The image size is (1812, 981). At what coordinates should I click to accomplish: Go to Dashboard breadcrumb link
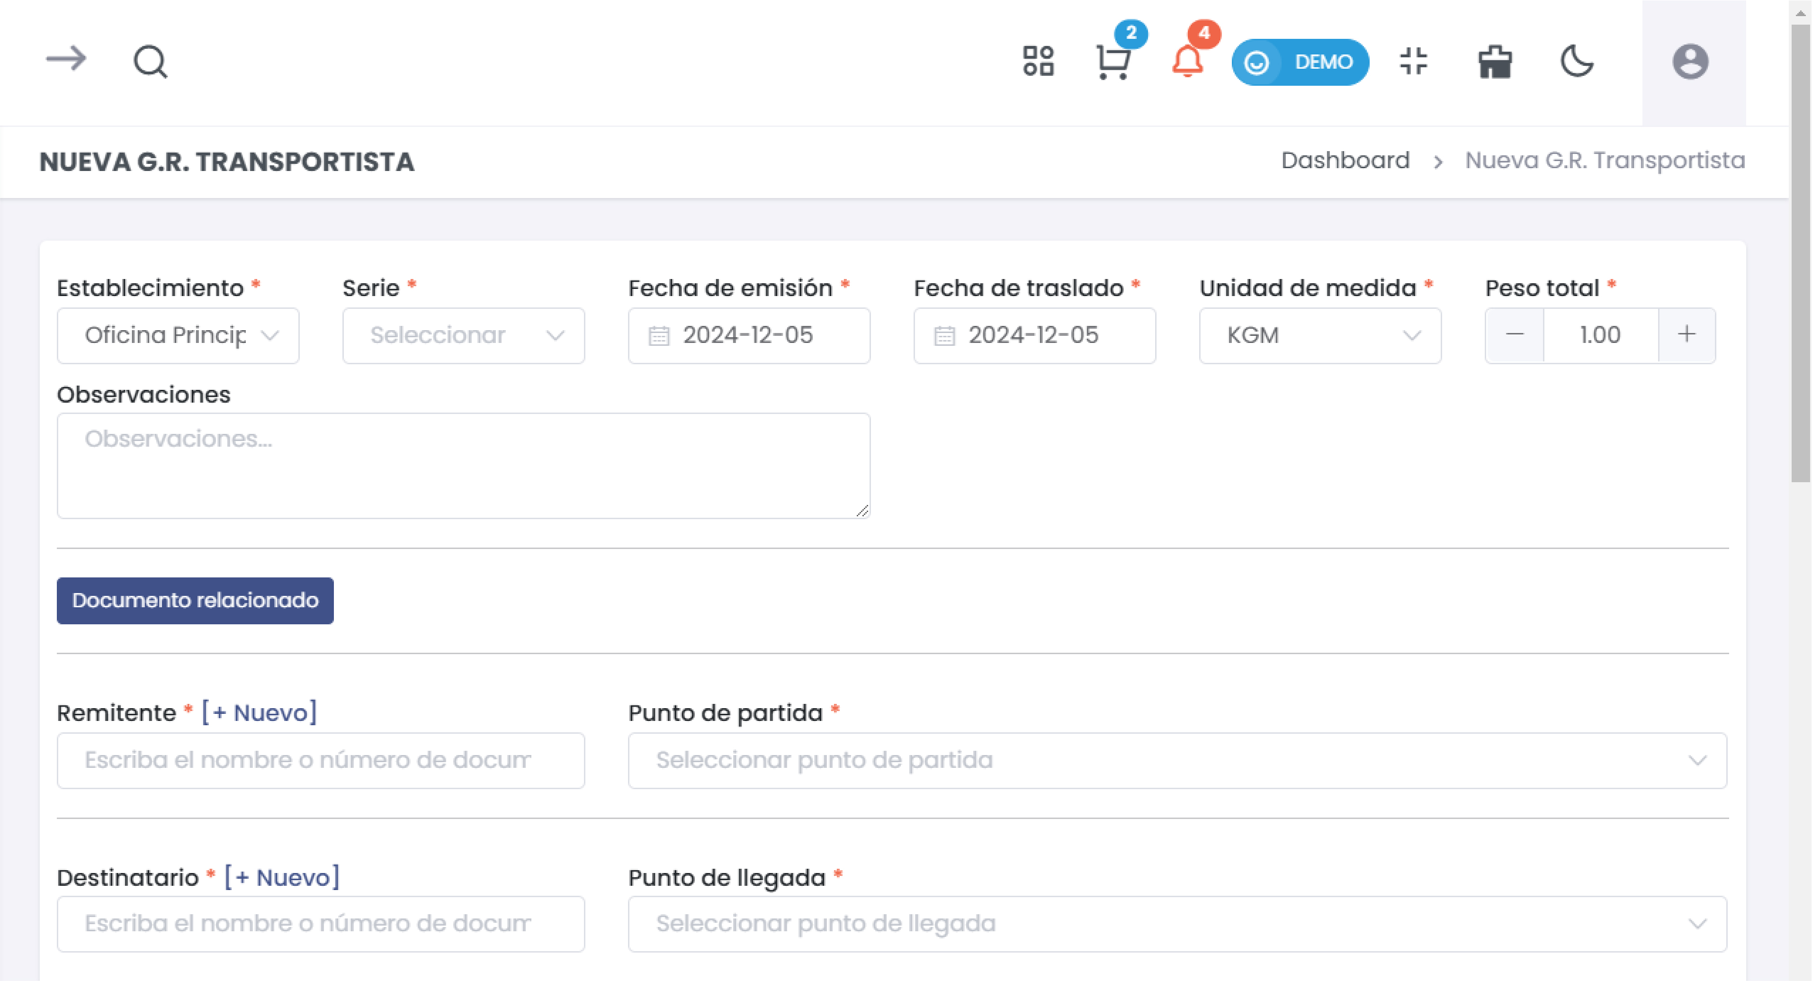(1345, 161)
